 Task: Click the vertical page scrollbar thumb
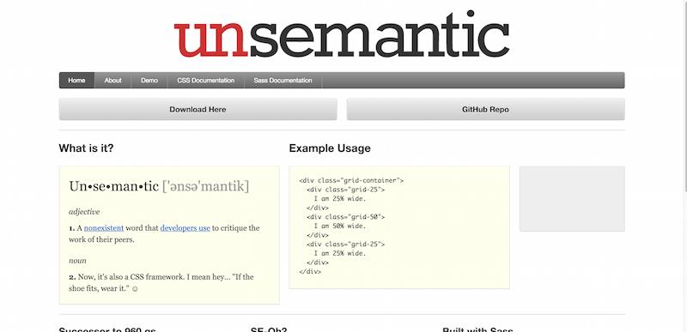point(684,96)
